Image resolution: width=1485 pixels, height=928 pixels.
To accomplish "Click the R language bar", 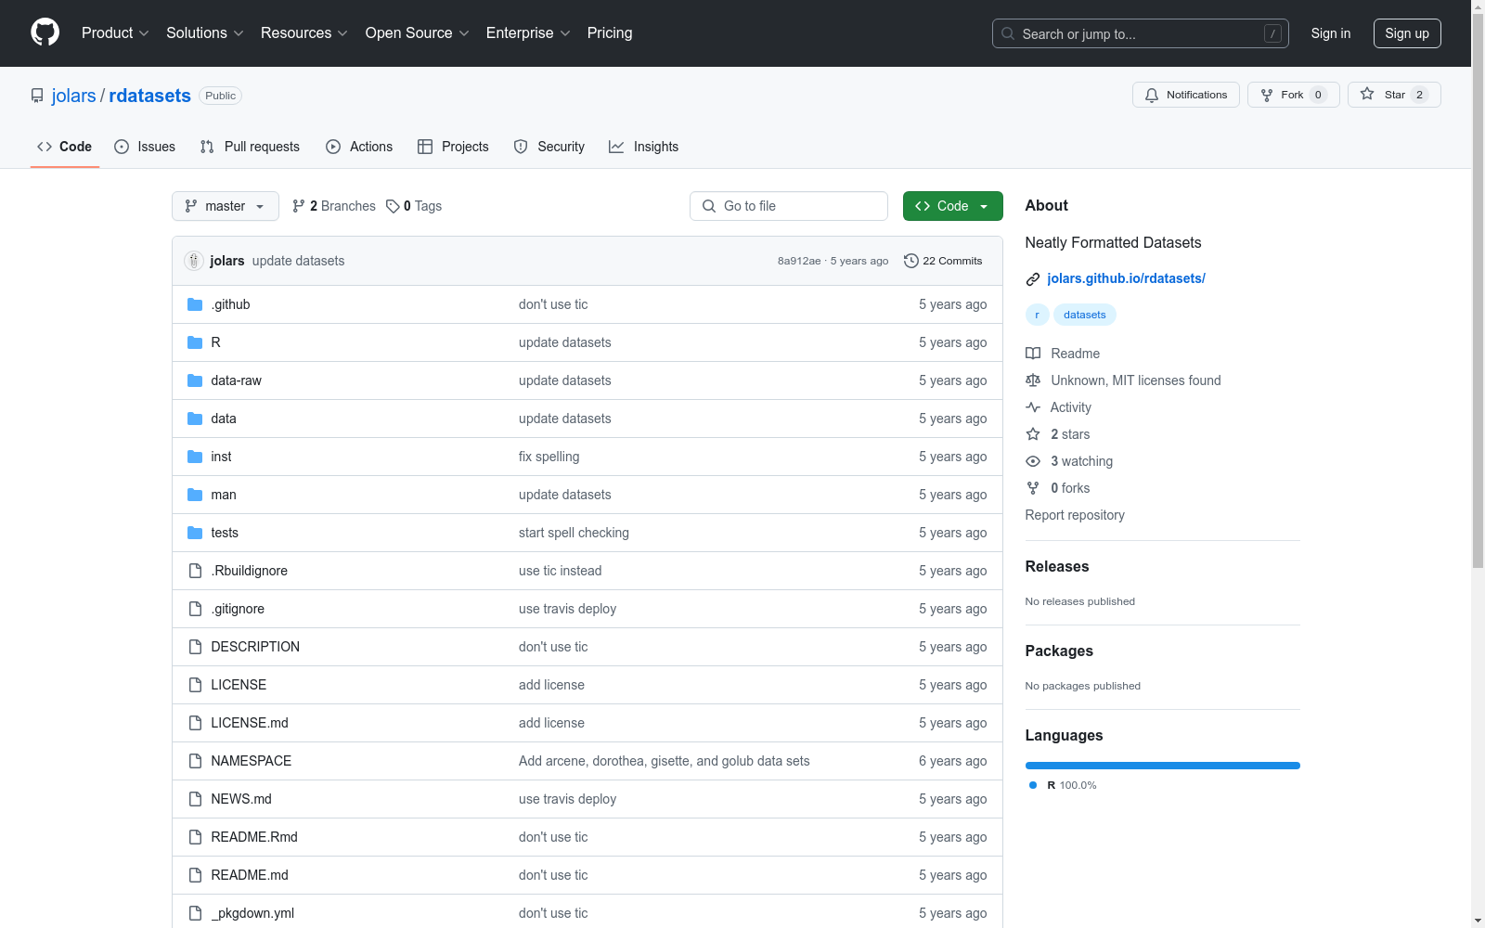I will (x=1163, y=766).
